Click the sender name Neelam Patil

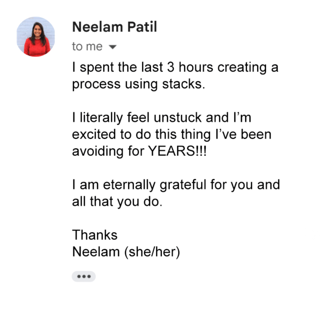[x=115, y=27]
